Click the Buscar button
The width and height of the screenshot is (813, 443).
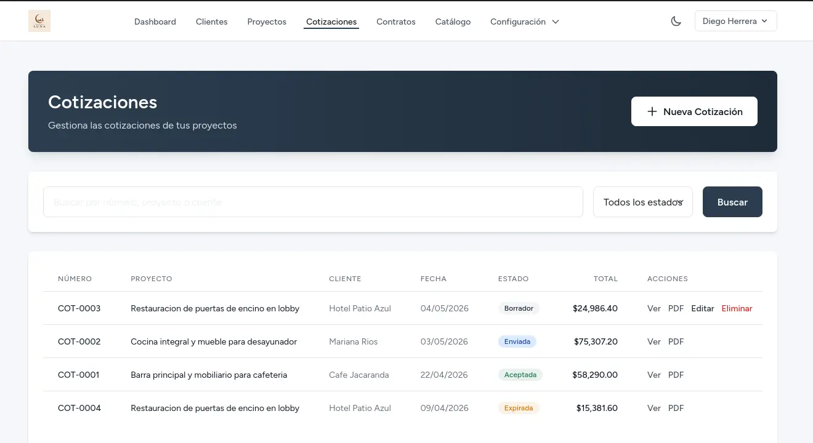point(732,202)
